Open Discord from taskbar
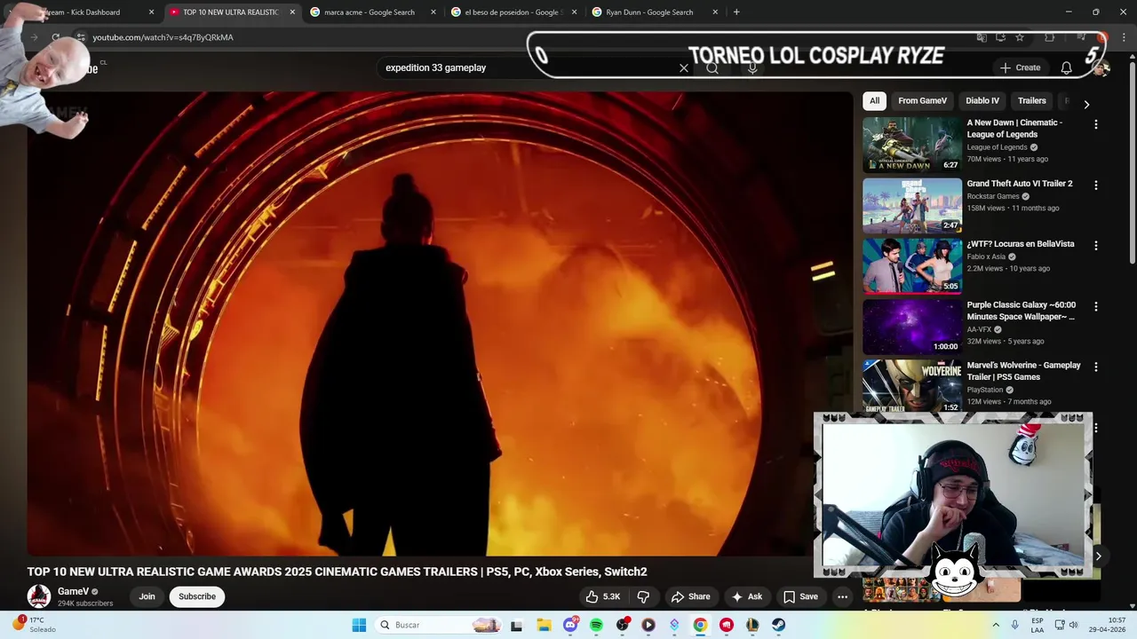This screenshot has height=639, width=1137. [x=570, y=625]
